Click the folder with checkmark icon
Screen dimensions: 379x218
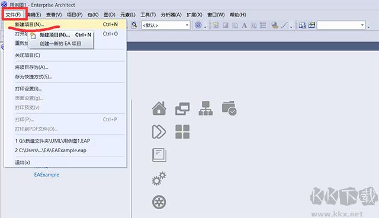click(x=229, y=108)
